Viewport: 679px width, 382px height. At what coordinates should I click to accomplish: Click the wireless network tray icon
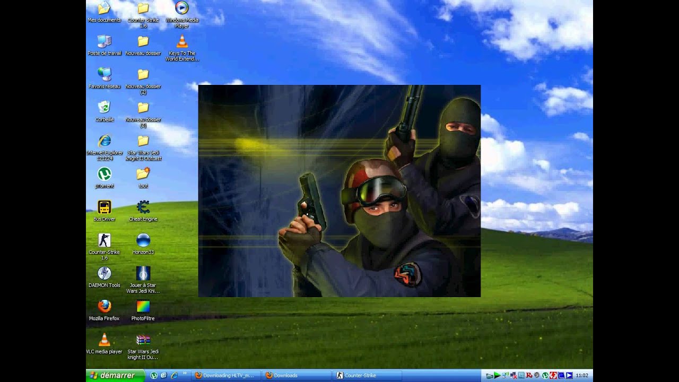(x=505, y=375)
